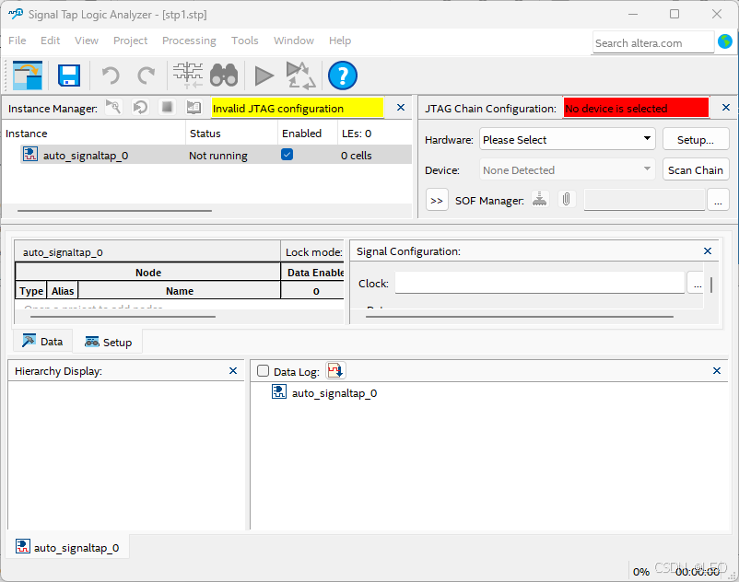Click the Status column header
This screenshot has height=582, width=739.
(232, 134)
